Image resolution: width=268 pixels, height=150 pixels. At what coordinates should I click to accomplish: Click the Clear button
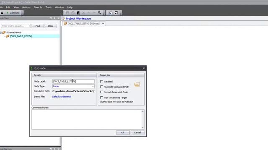tap(51, 26)
